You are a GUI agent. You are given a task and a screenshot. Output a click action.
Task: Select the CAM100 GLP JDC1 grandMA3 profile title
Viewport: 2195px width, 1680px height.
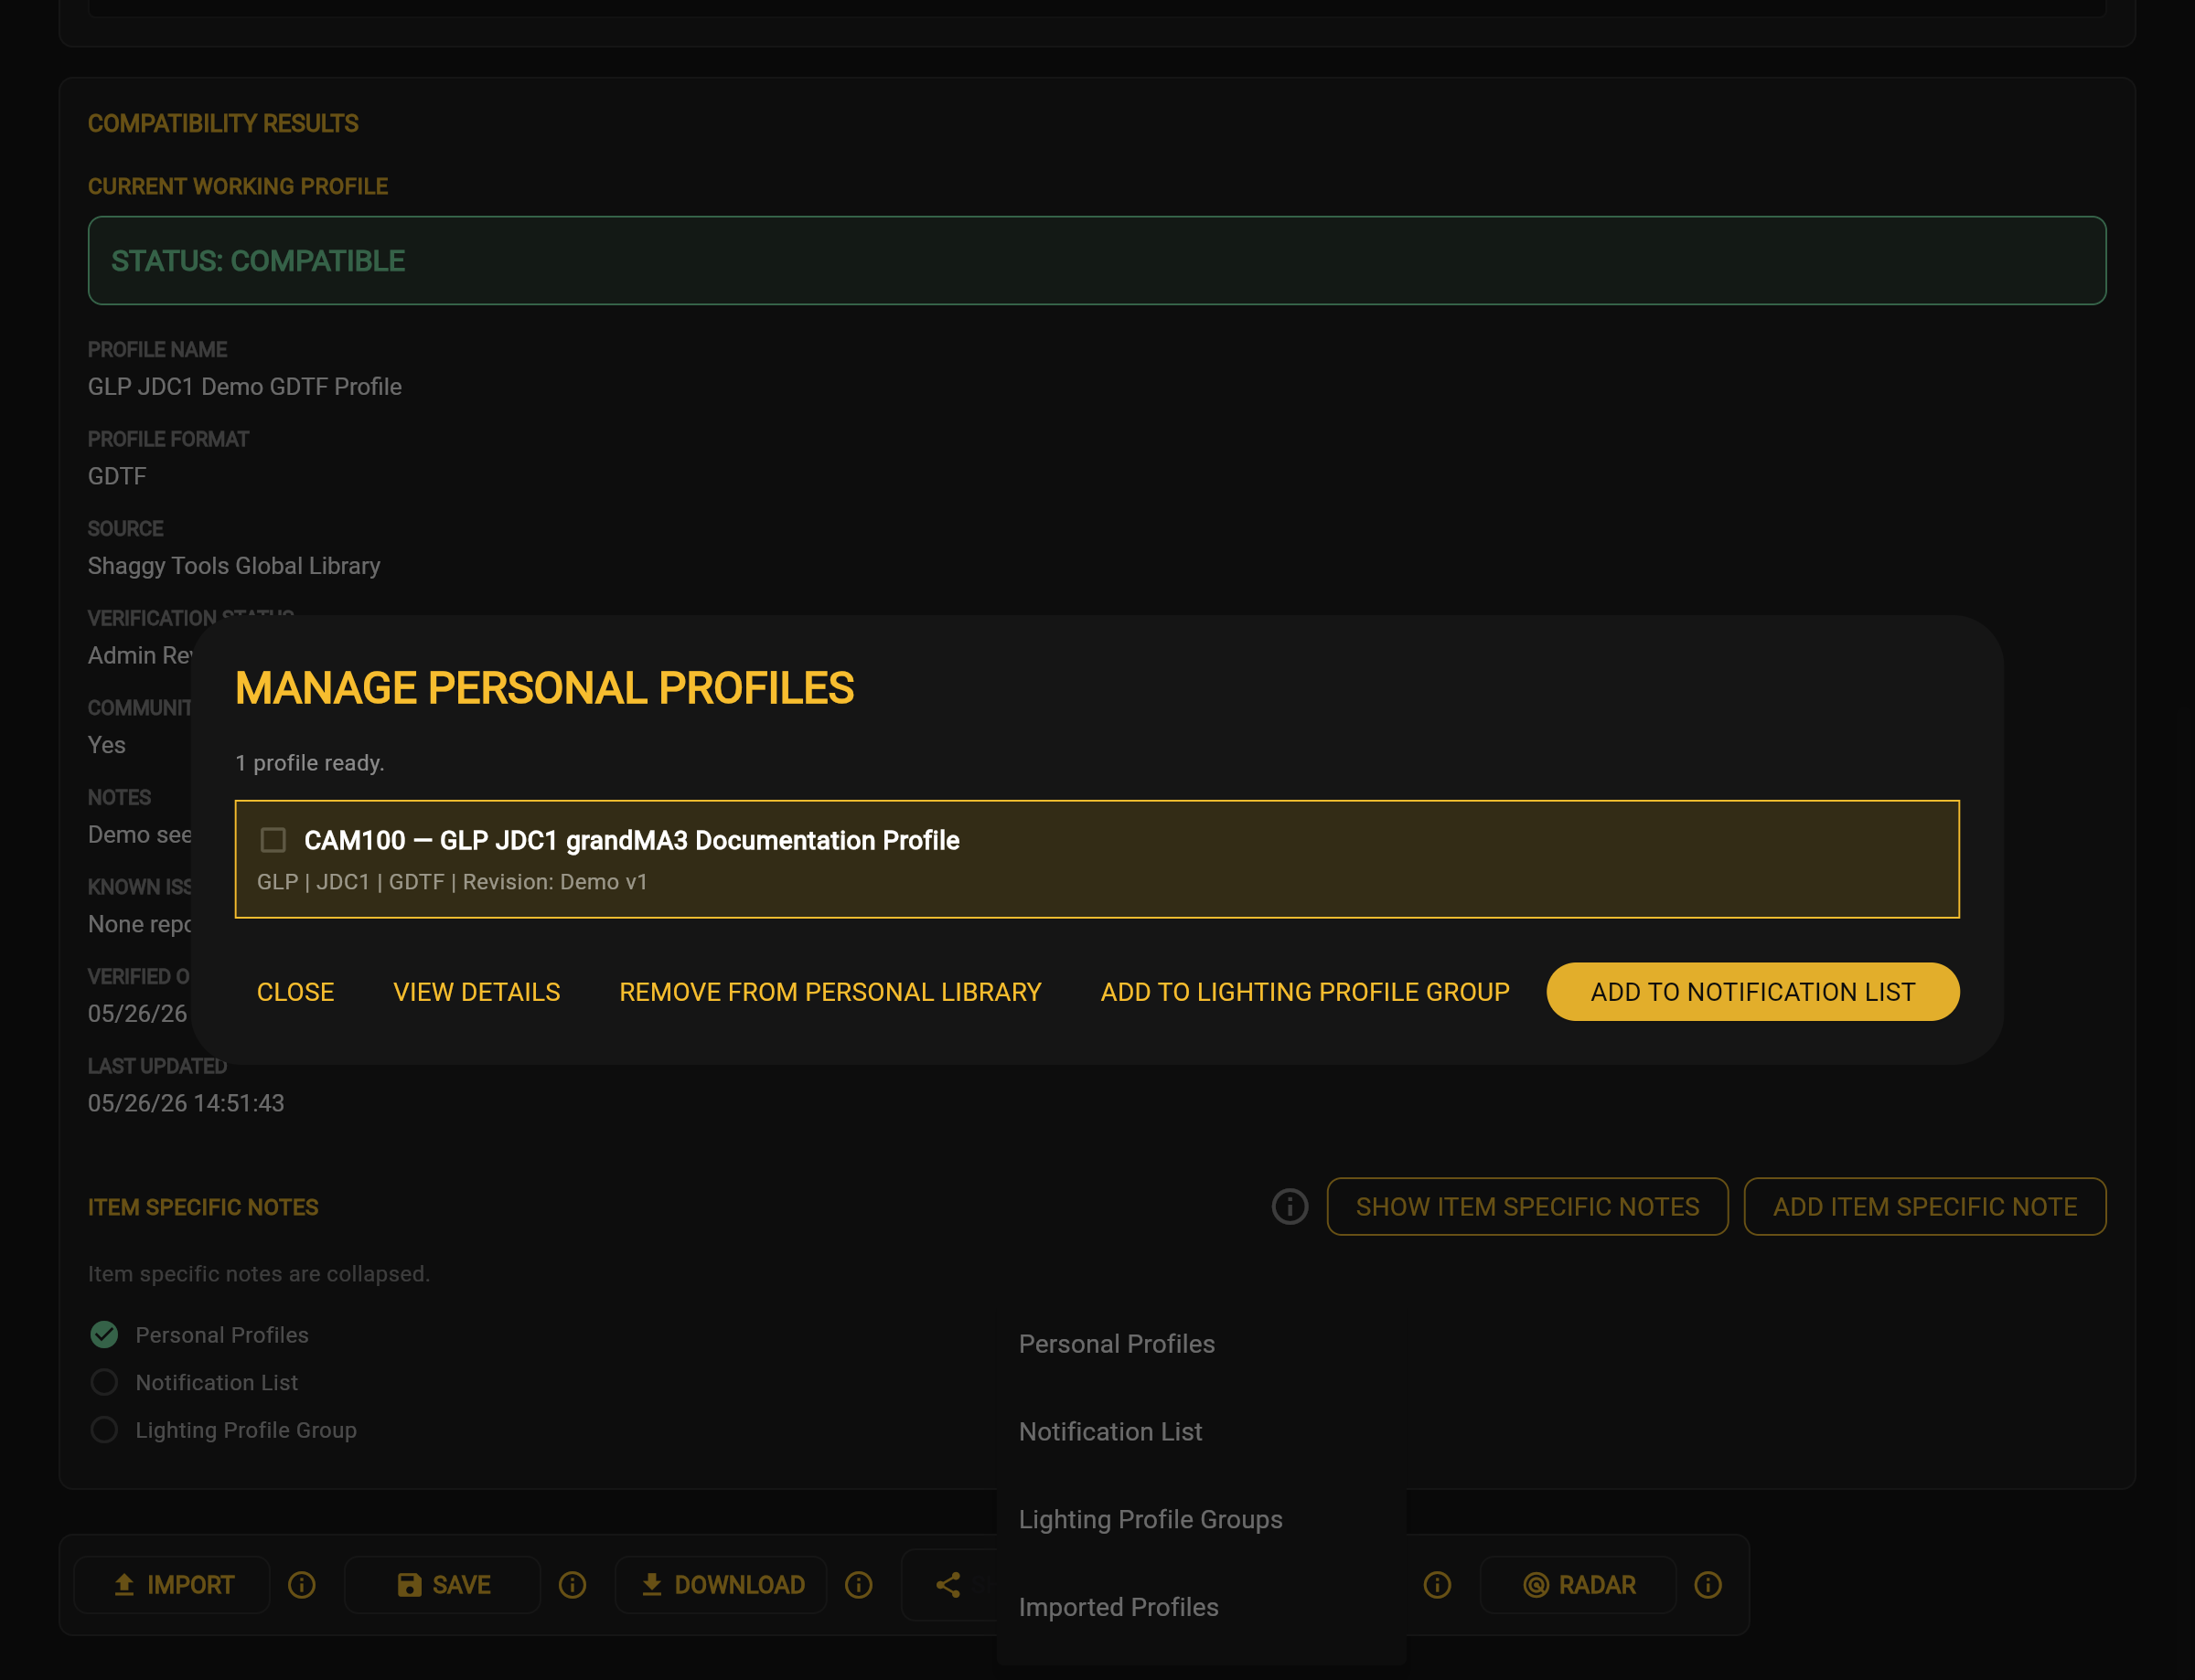point(631,840)
